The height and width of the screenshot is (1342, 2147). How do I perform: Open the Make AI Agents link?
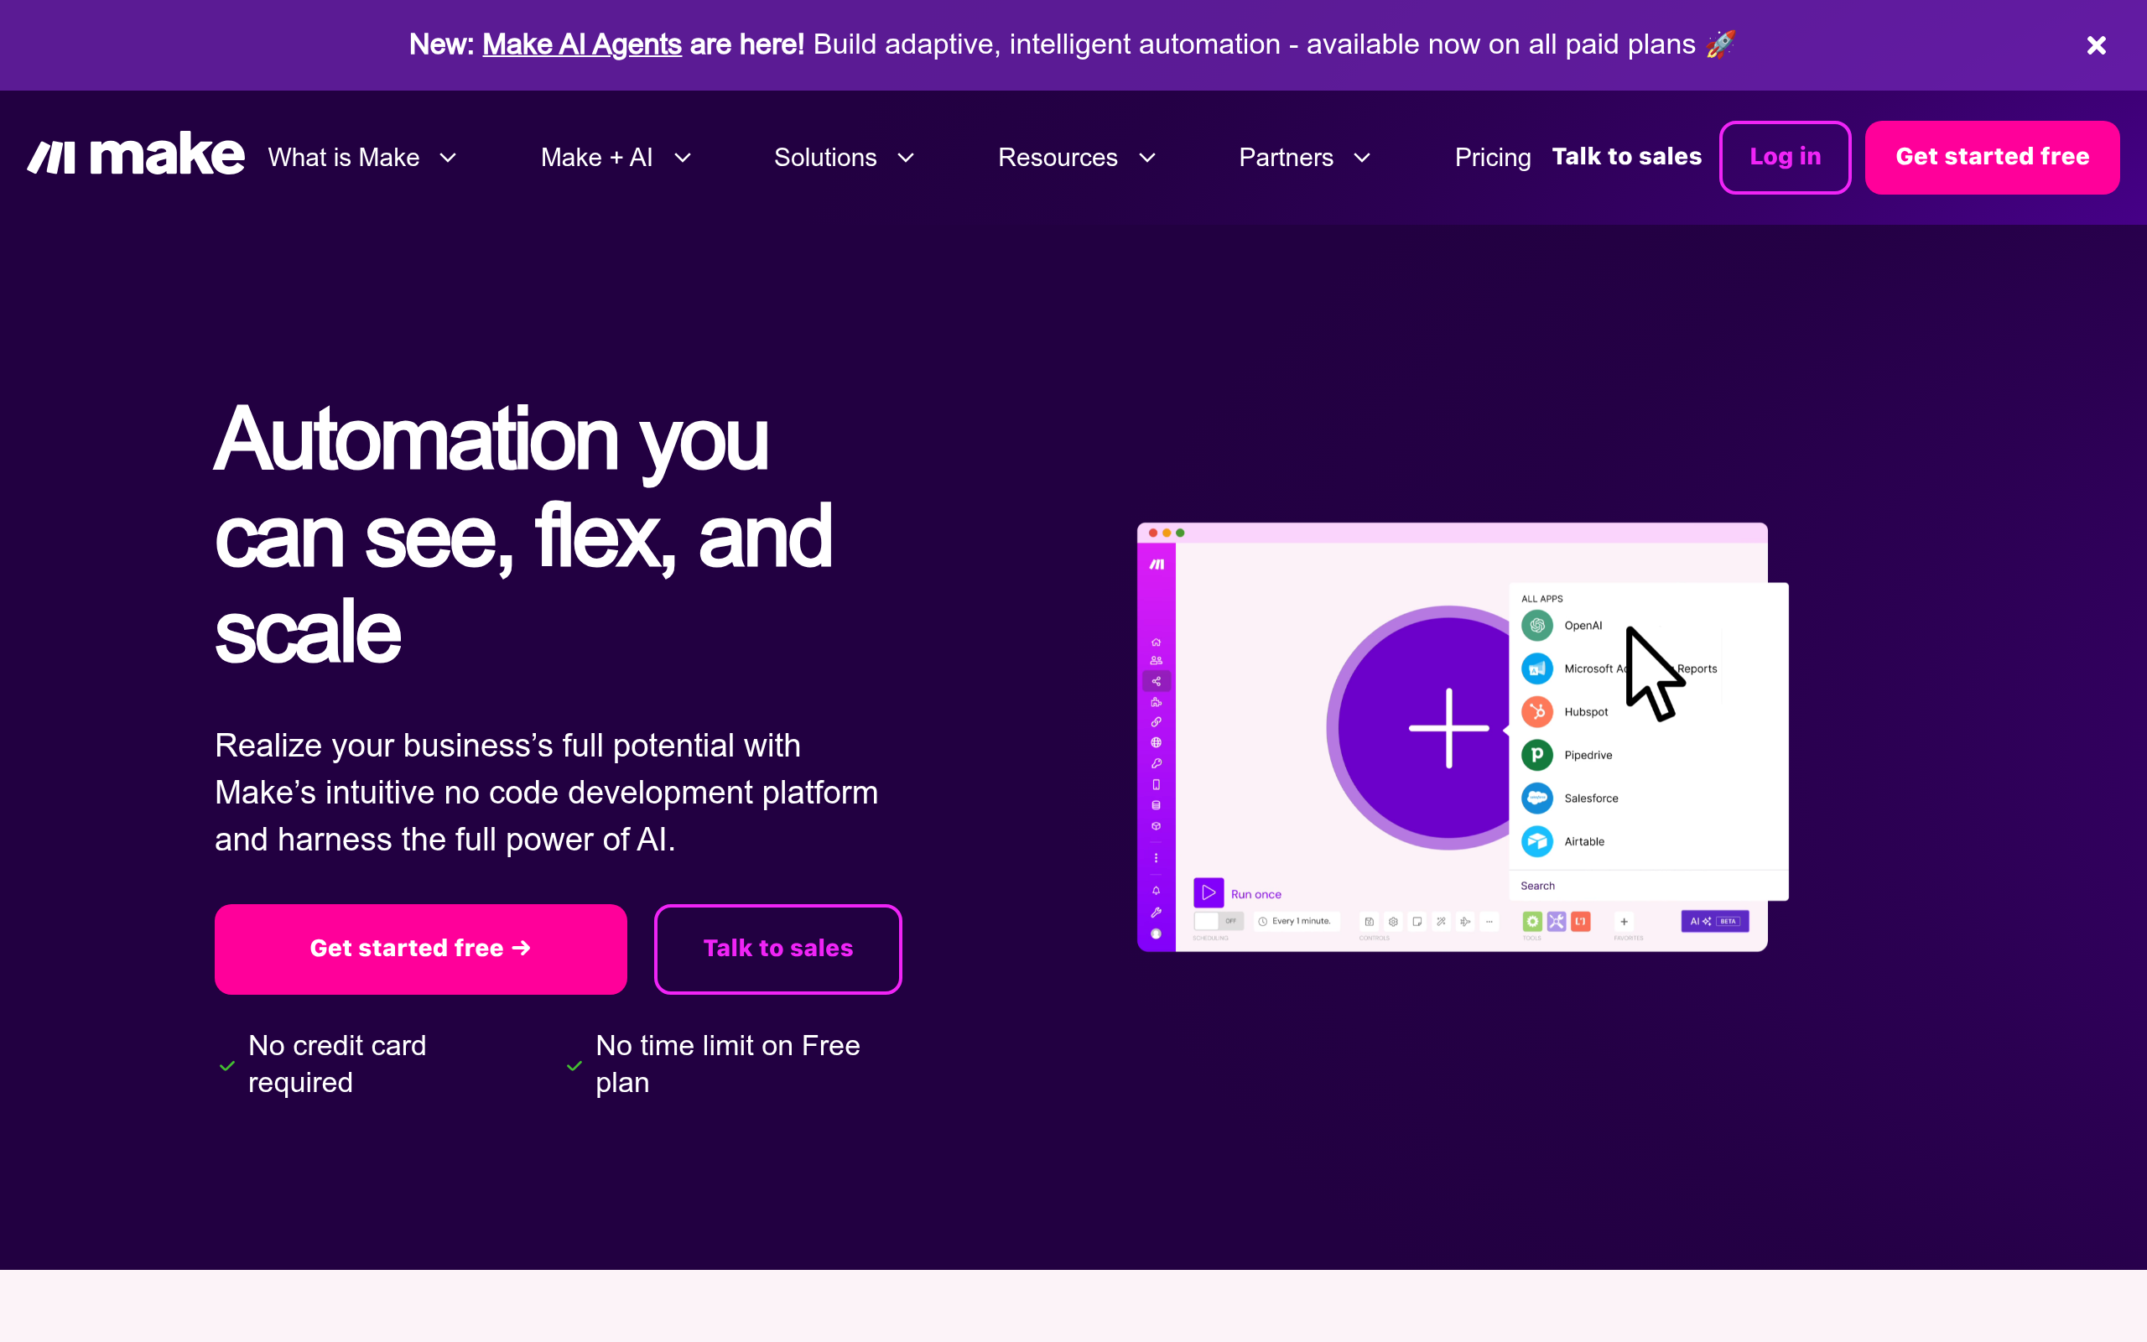pos(581,44)
